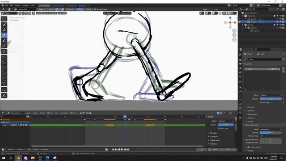The width and height of the screenshot is (286, 161).
Task: Toggle the Masks checkbox in properties panel
Action: 248,107
